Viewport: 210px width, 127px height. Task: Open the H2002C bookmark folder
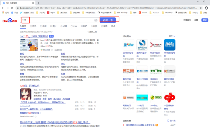155,13
